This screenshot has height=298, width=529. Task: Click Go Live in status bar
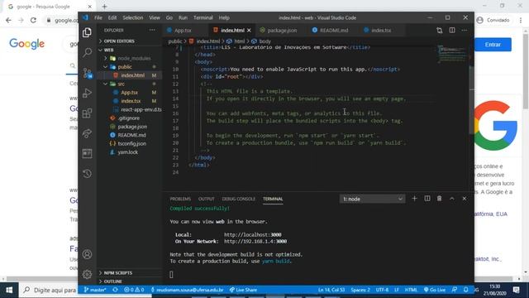[435, 290]
